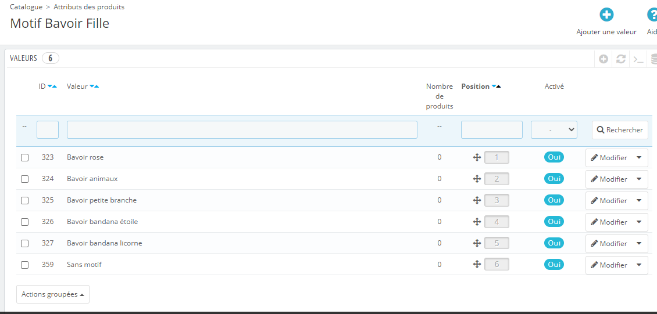Expand Modifier options arrow for Bavoir animaux
This screenshot has height=314, width=657.
click(x=639, y=179)
